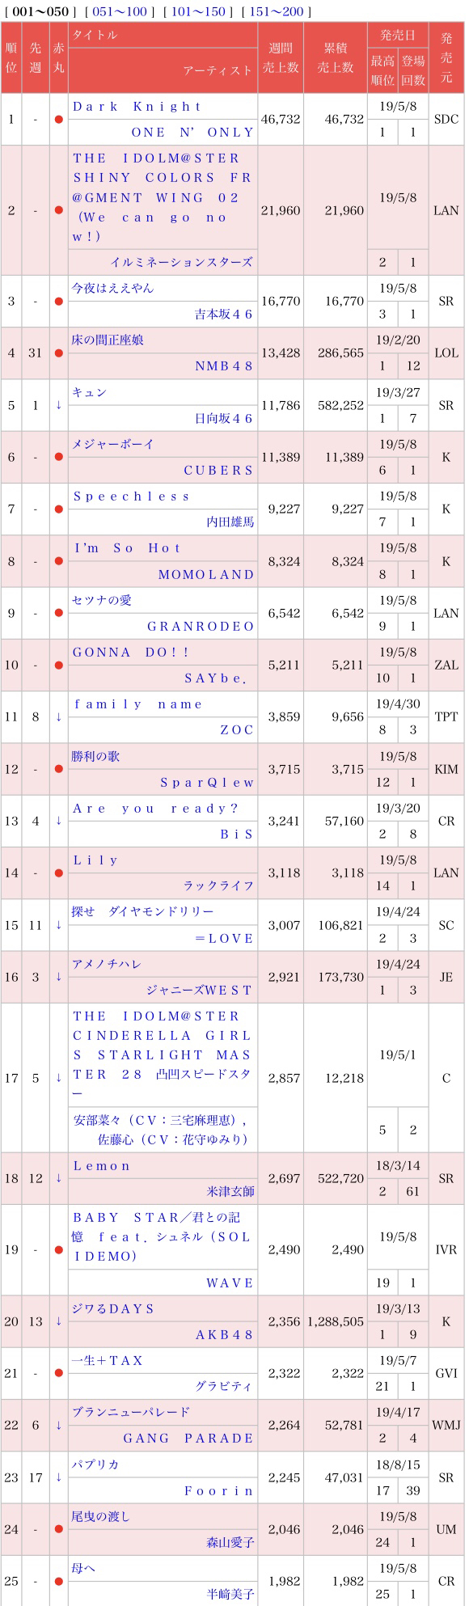This screenshot has width=469, height=1606.
Task: Click the down arrow in Lemon row
Action: (x=58, y=1178)
